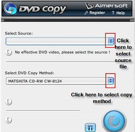Click the Aimersoft brand name text
135x132 pixels.
(x=111, y=6)
